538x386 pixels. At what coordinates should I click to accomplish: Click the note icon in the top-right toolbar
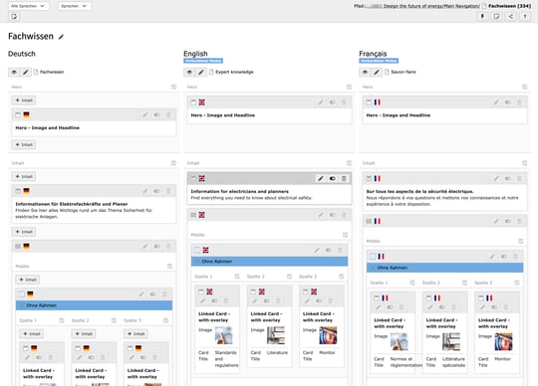click(496, 16)
